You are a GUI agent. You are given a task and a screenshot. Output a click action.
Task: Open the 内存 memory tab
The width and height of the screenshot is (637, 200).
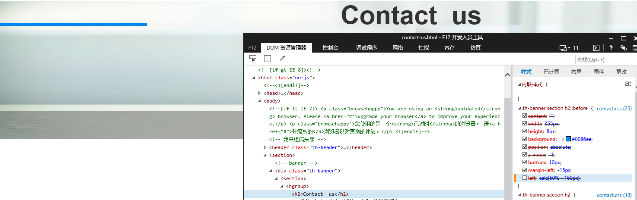tap(449, 48)
